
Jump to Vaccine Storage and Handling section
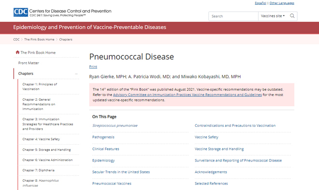[x=219, y=149]
